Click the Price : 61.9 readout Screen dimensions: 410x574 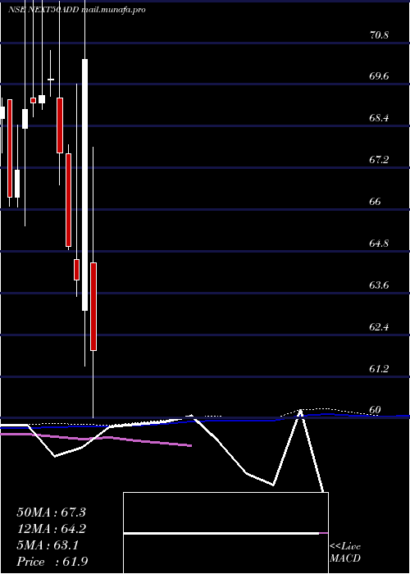point(52,562)
